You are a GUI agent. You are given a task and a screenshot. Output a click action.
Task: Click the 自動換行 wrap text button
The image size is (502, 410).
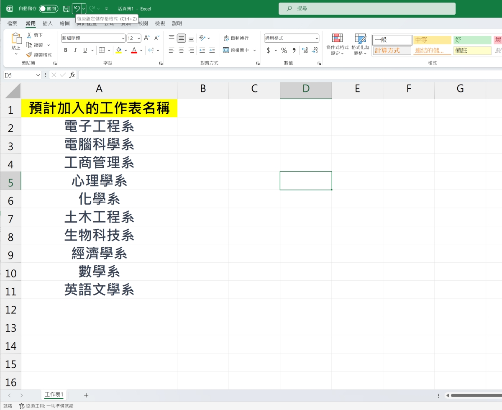[236, 38]
